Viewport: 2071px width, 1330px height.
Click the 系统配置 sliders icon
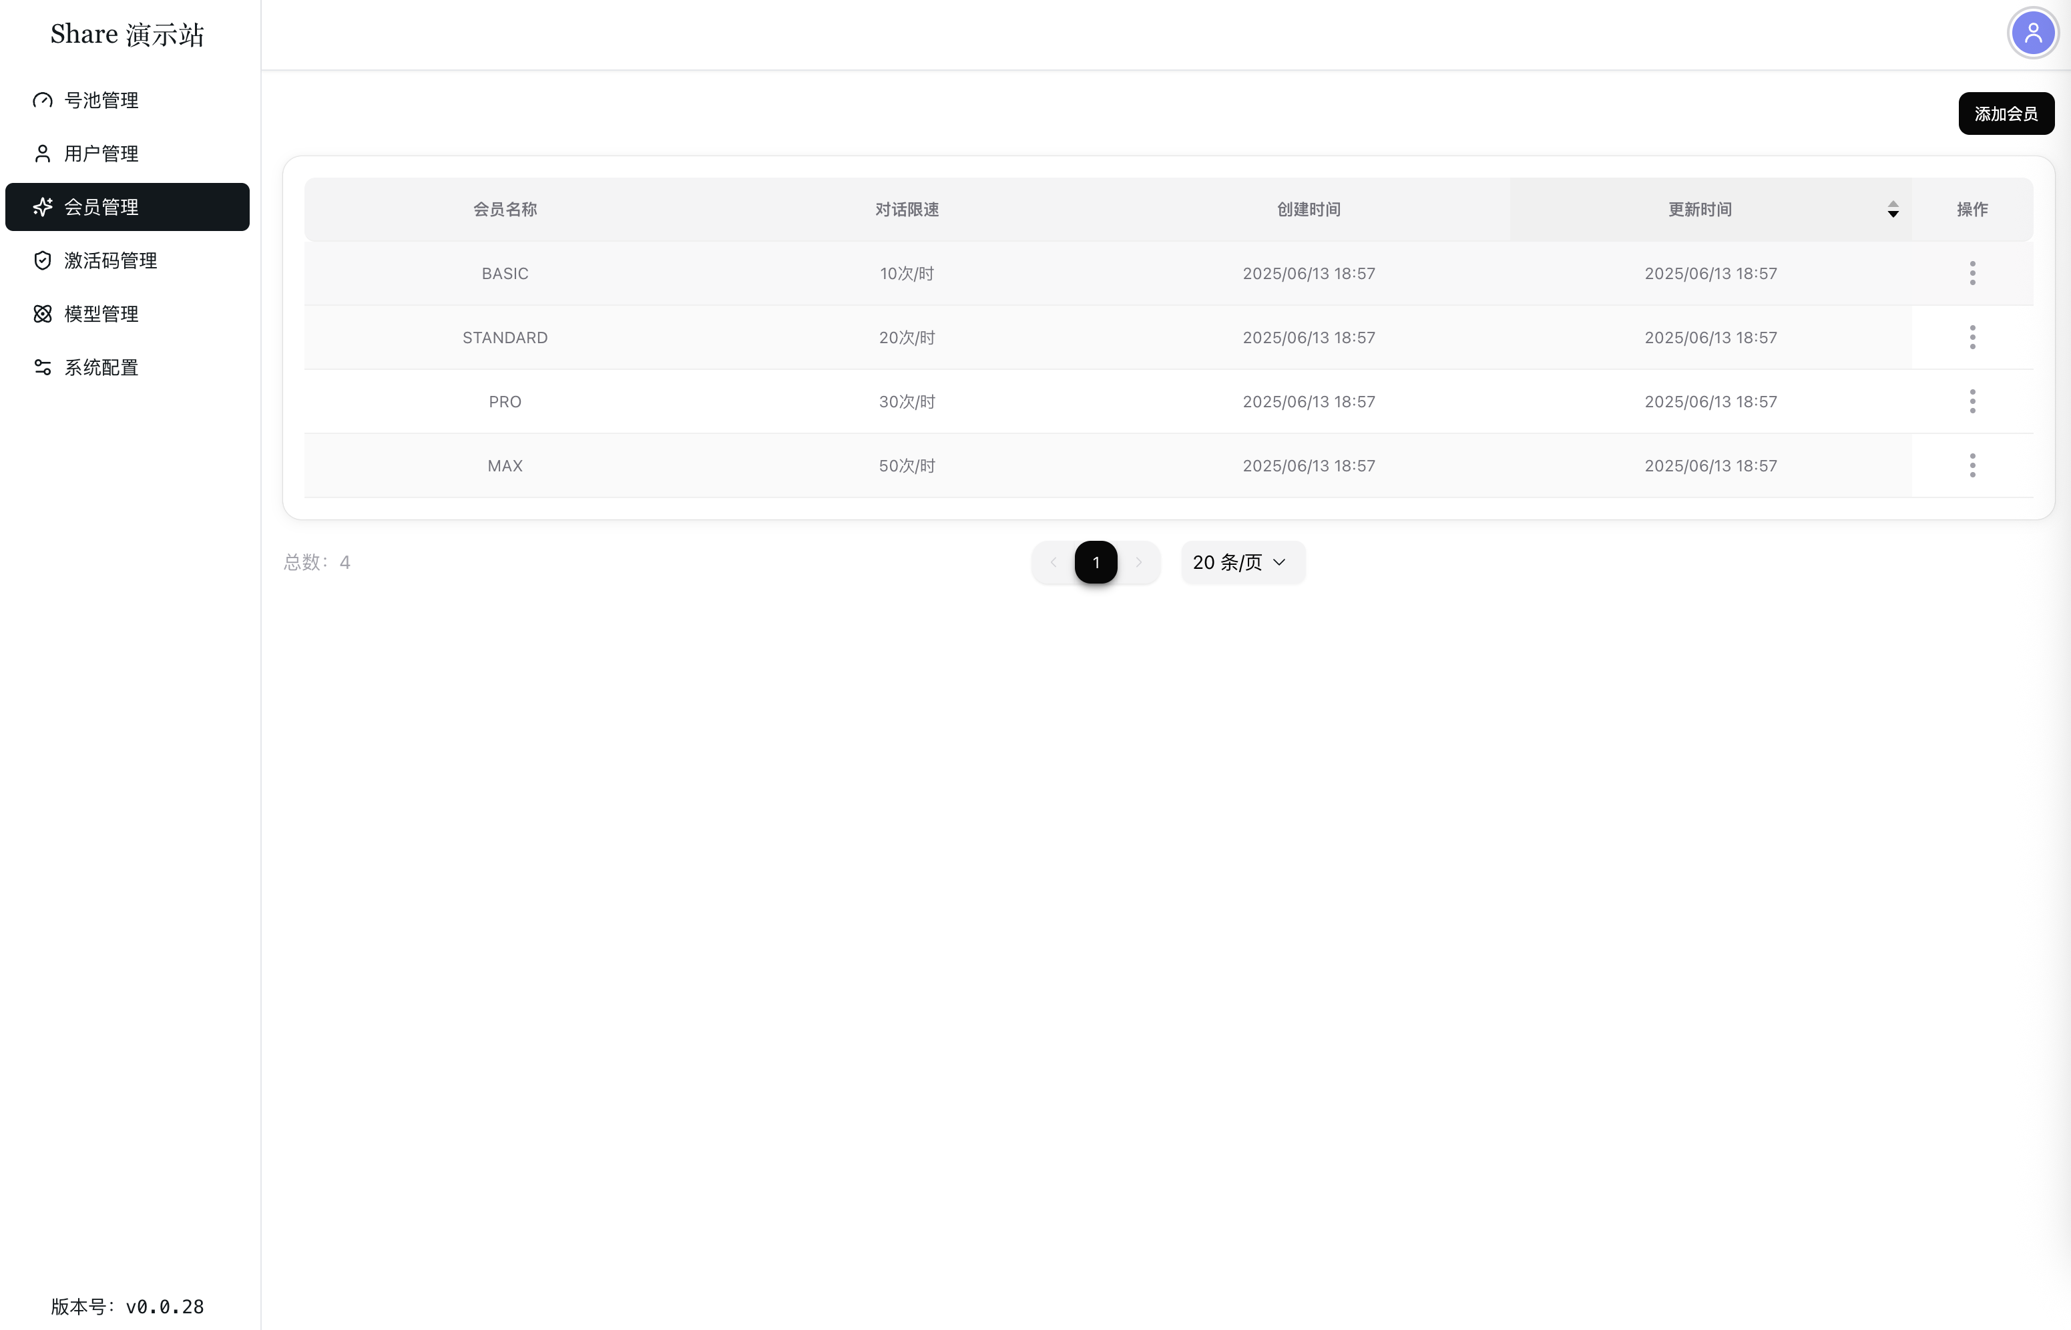[x=42, y=368]
